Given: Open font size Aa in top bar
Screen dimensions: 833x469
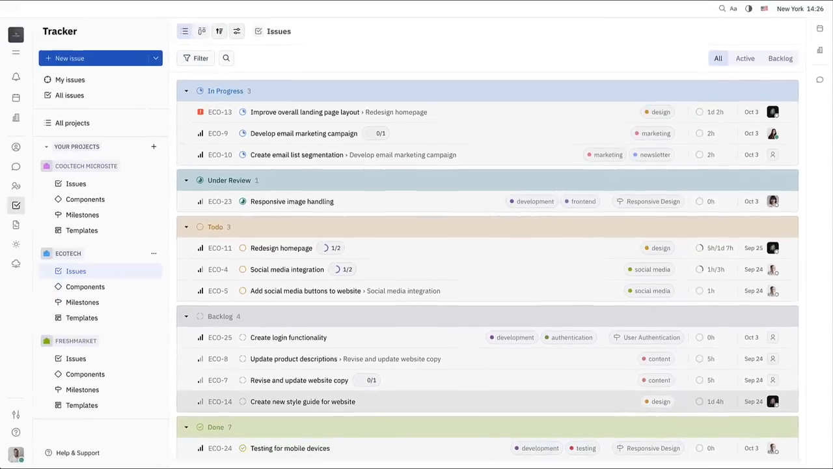Looking at the screenshot, I should point(733,9).
